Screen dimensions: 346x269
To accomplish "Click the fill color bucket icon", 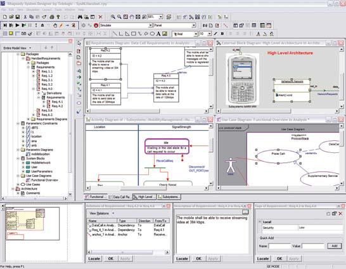I will pos(272,34).
